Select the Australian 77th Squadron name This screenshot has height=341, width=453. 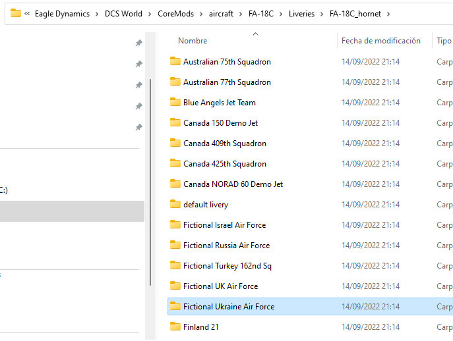tap(227, 82)
